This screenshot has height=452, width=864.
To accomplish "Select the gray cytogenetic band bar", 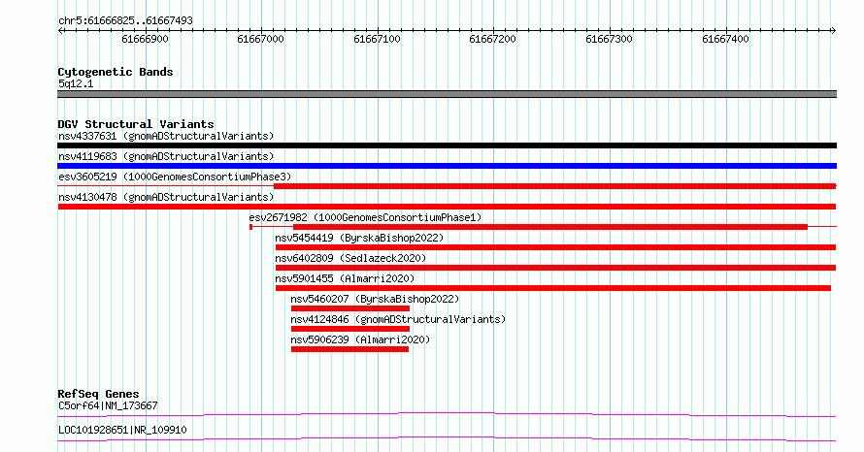I will point(447,94).
